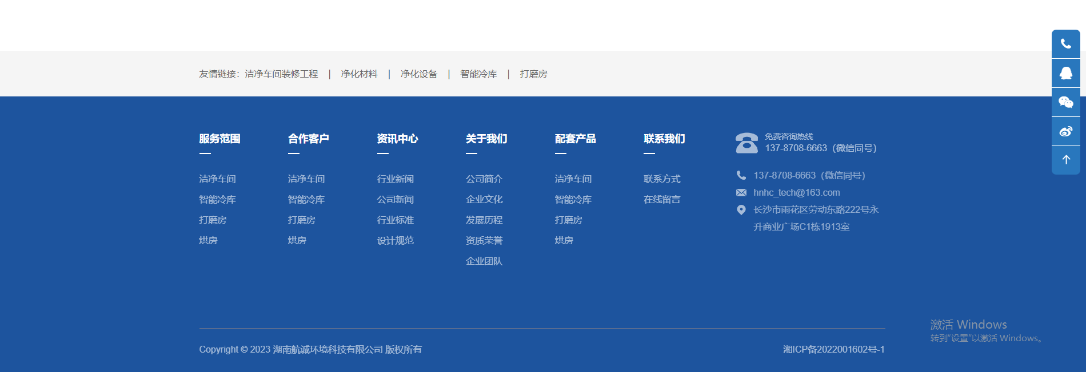
Task: View 公司简介 under 关于我们
Action: [x=484, y=179]
